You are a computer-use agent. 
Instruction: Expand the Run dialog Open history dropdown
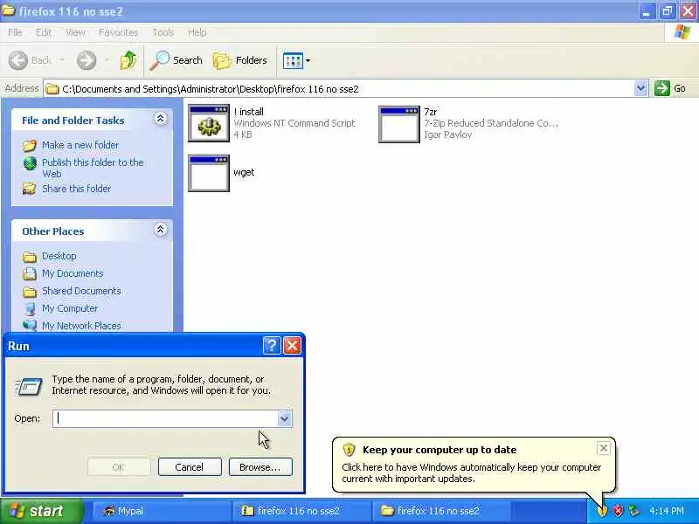[285, 419]
